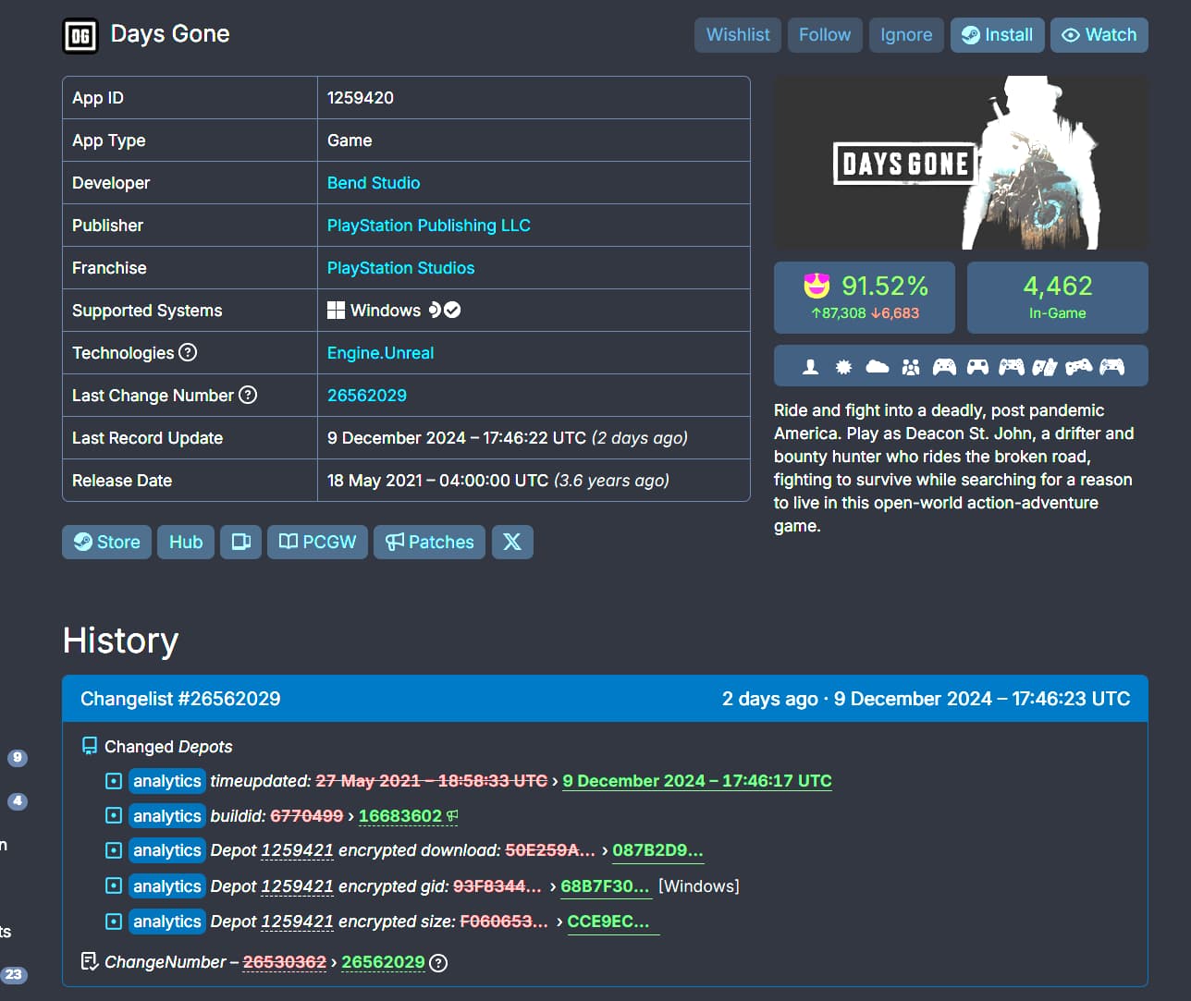Open the Technologies help question mark
1191x1001 pixels.
pyautogui.click(x=188, y=352)
